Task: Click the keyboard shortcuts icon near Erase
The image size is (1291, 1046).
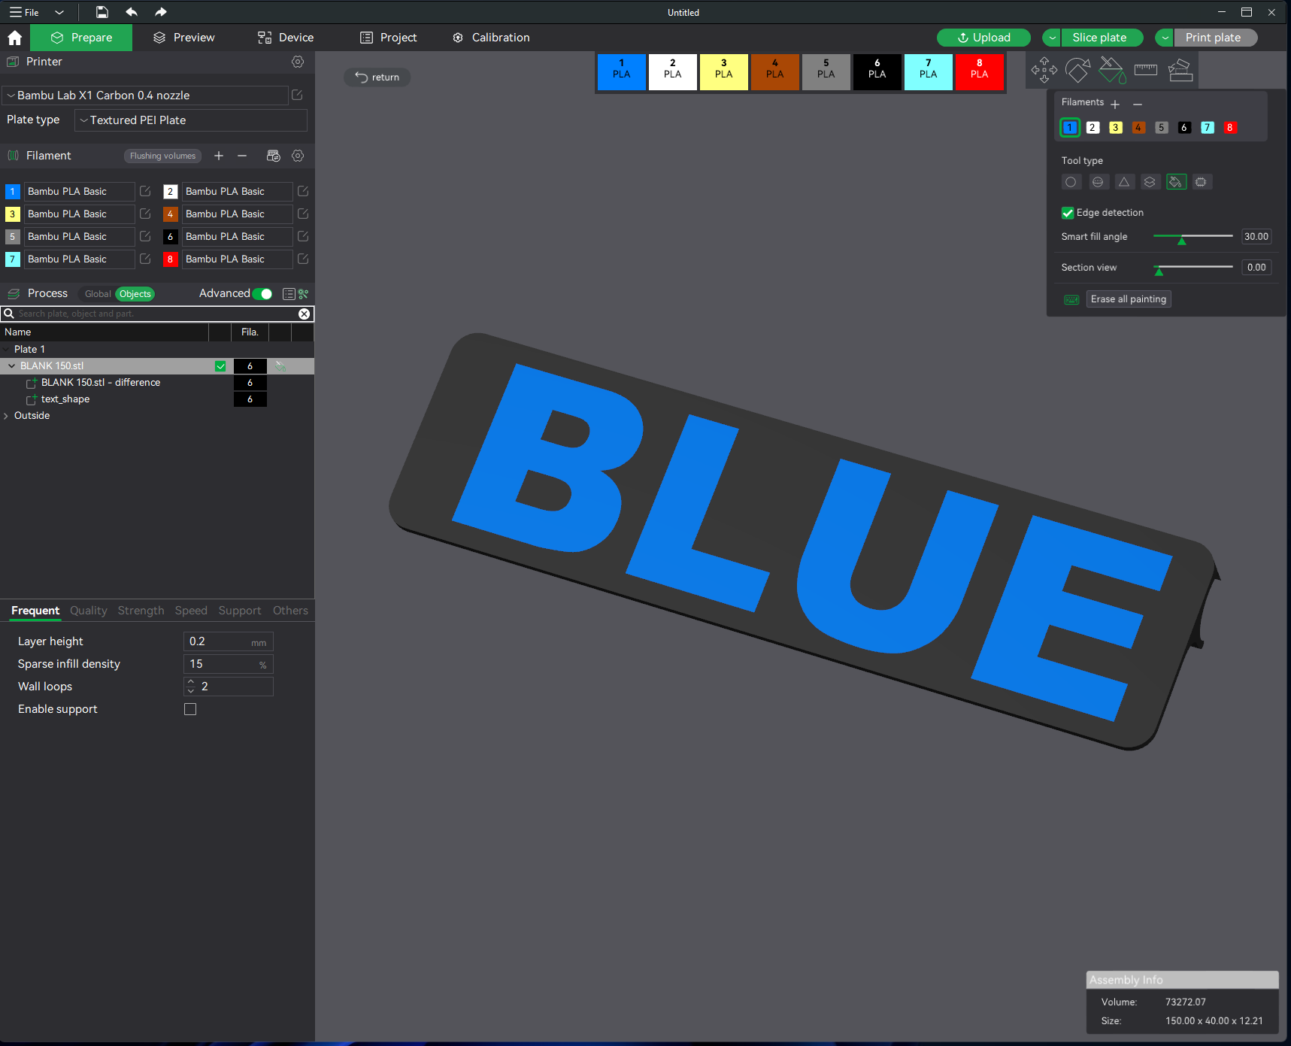Action: click(x=1071, y=299)
